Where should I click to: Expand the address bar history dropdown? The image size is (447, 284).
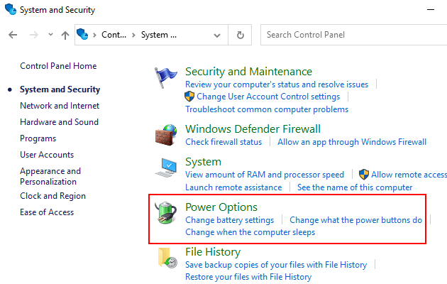(x=217, y=35)
